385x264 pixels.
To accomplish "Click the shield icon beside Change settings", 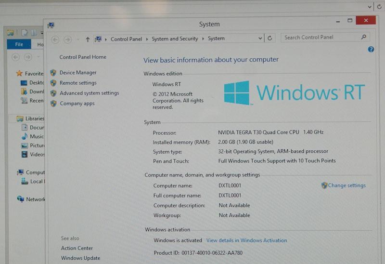I will [324, 185].
